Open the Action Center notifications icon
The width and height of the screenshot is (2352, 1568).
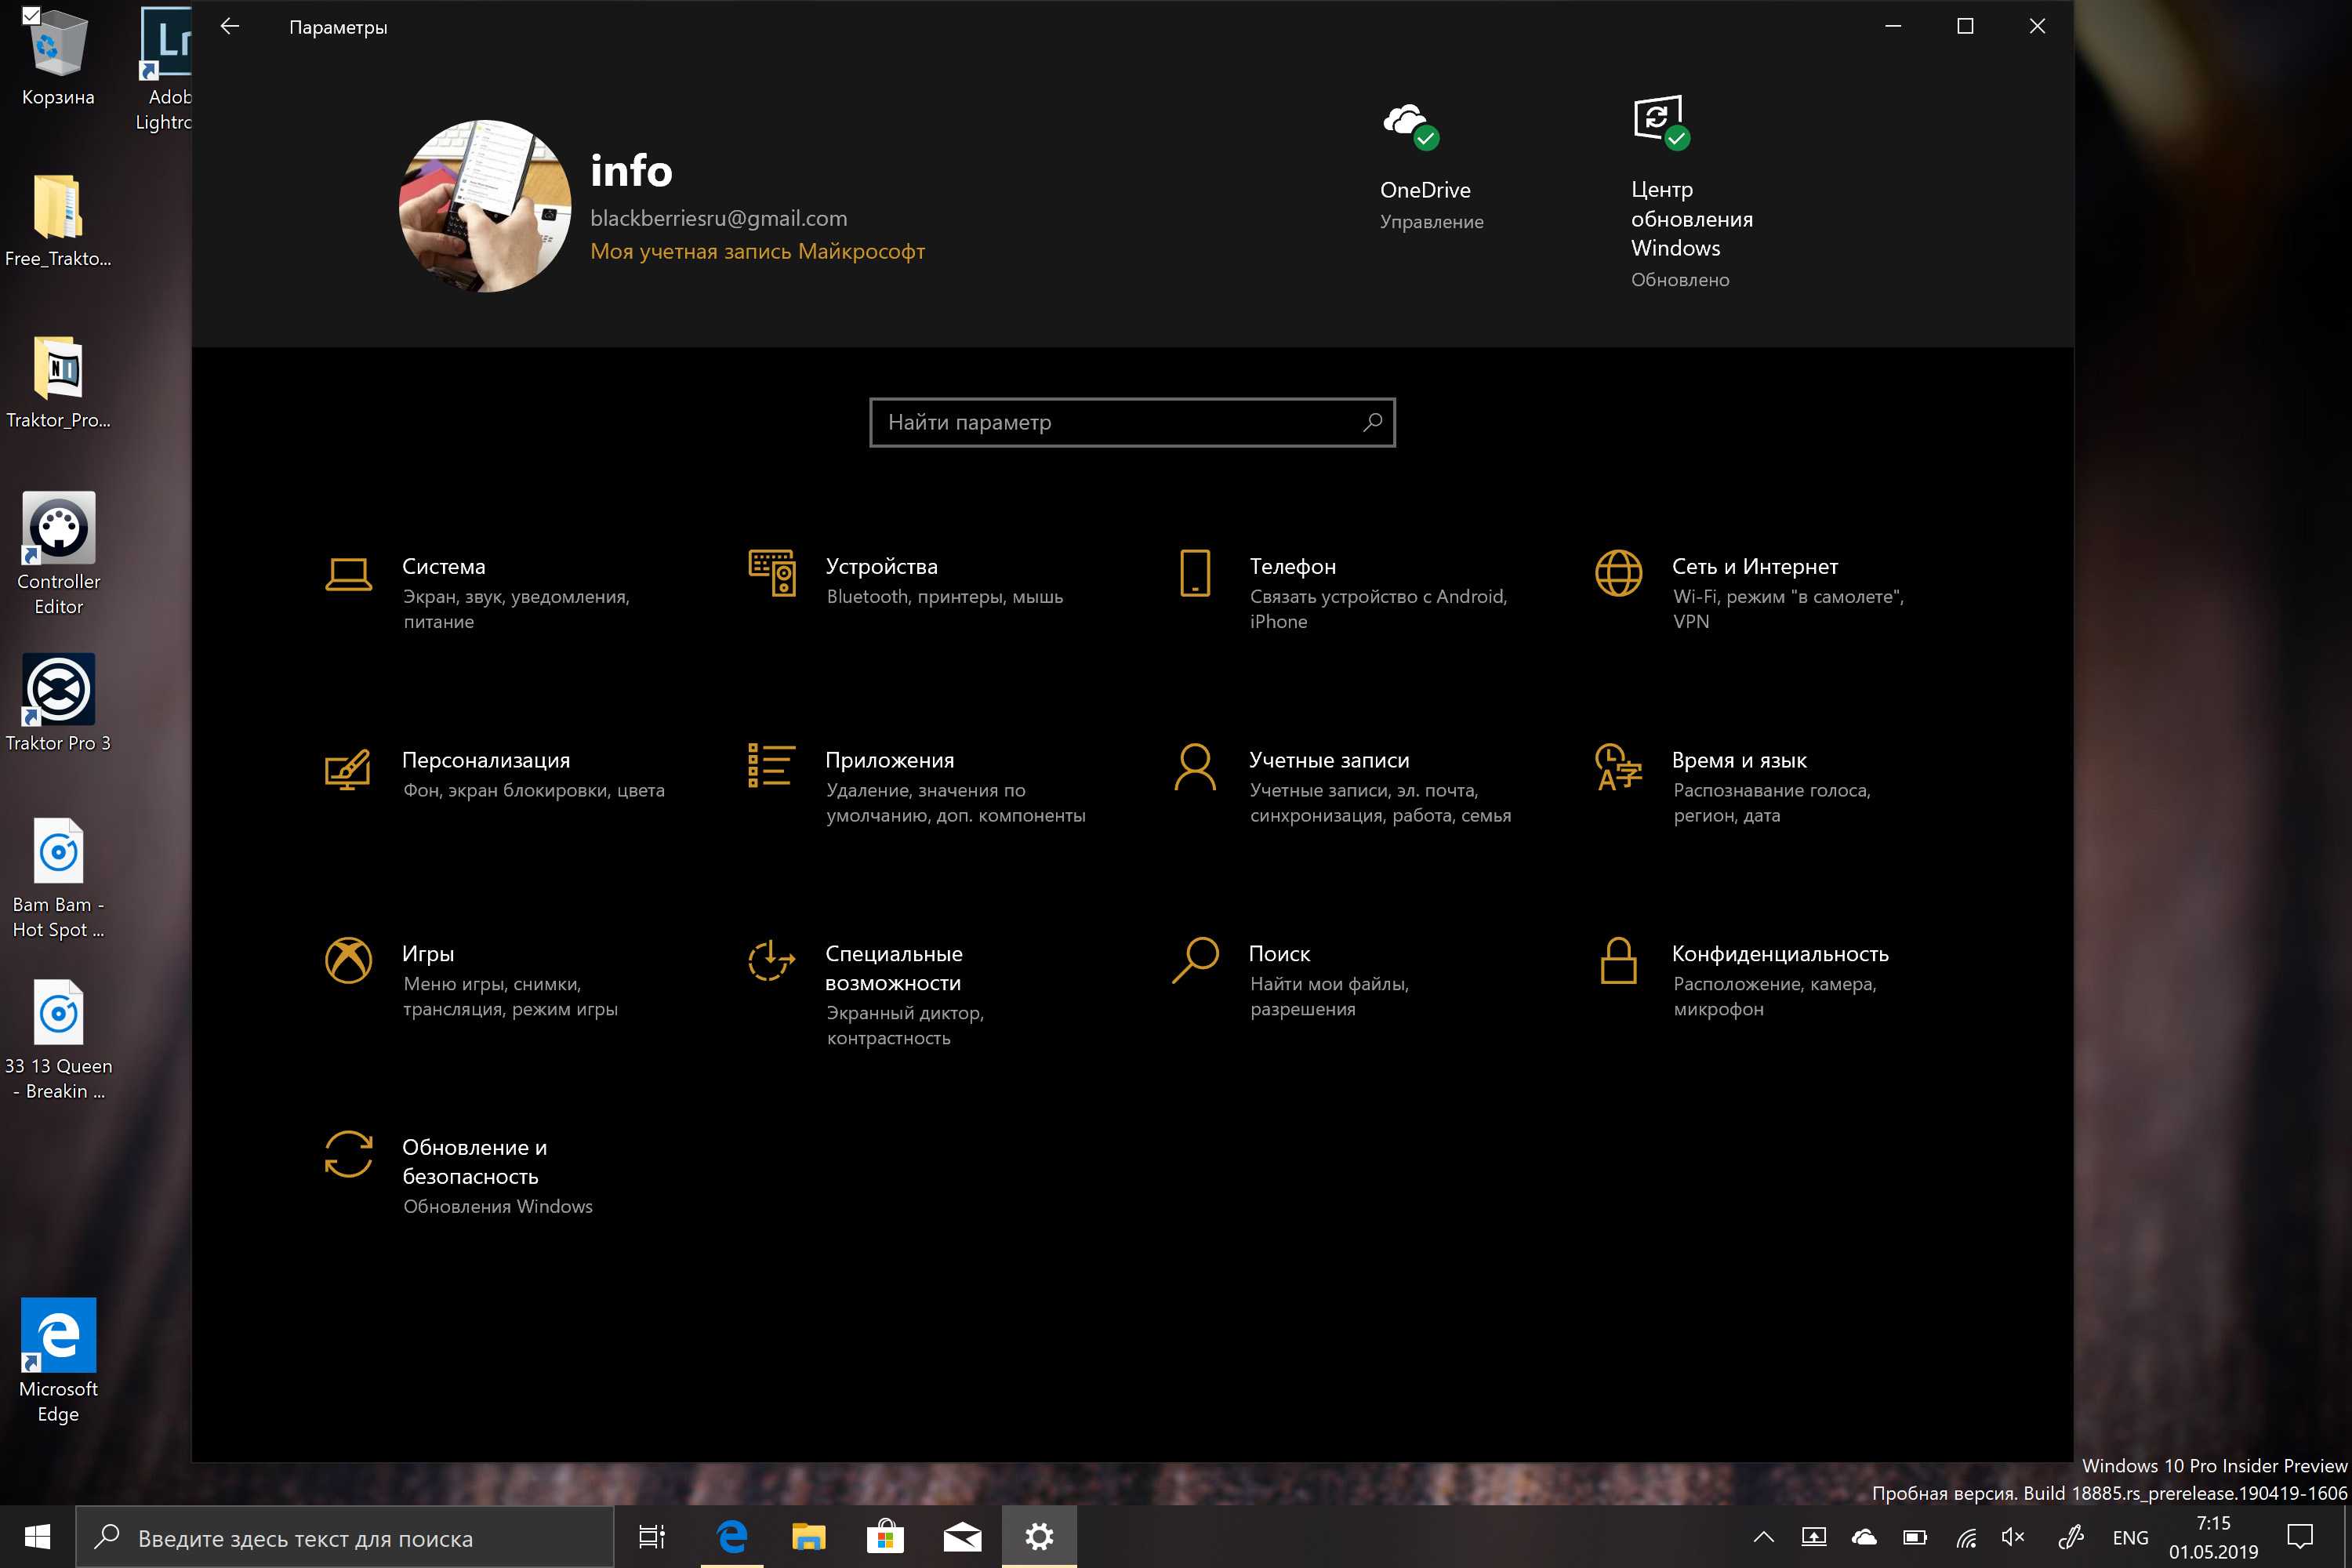pyautogui.click(x=2300, y=1537)
